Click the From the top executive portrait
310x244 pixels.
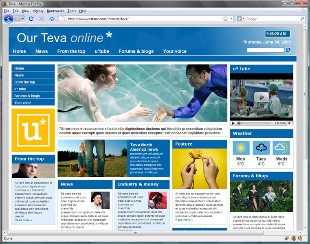point(33,171)
